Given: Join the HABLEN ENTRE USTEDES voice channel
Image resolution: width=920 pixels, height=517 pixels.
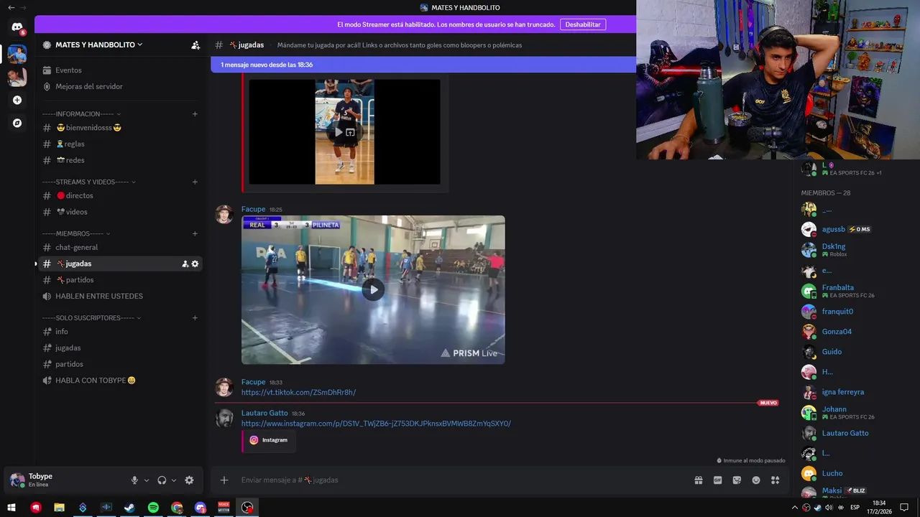Looking at the screenshot, I should pos(119,296).
